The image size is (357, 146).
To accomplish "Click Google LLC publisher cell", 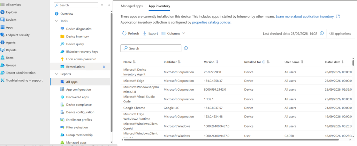I will point(171,108).
